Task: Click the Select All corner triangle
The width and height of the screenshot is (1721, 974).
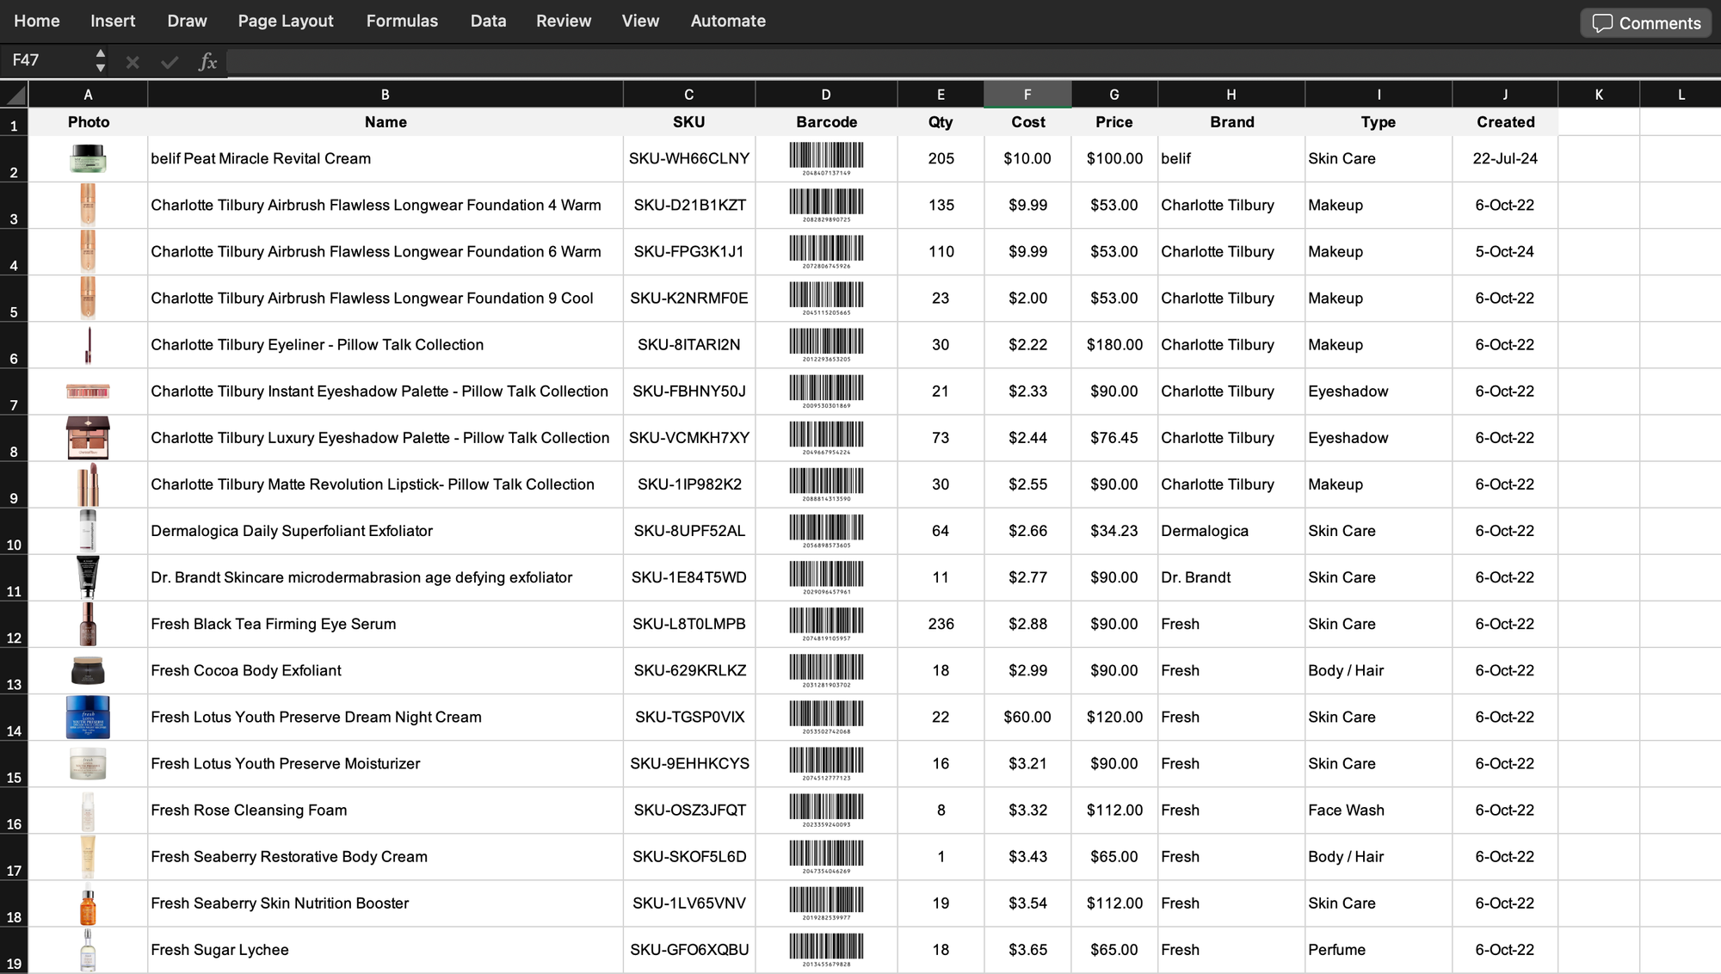Action: pos(15,95)
